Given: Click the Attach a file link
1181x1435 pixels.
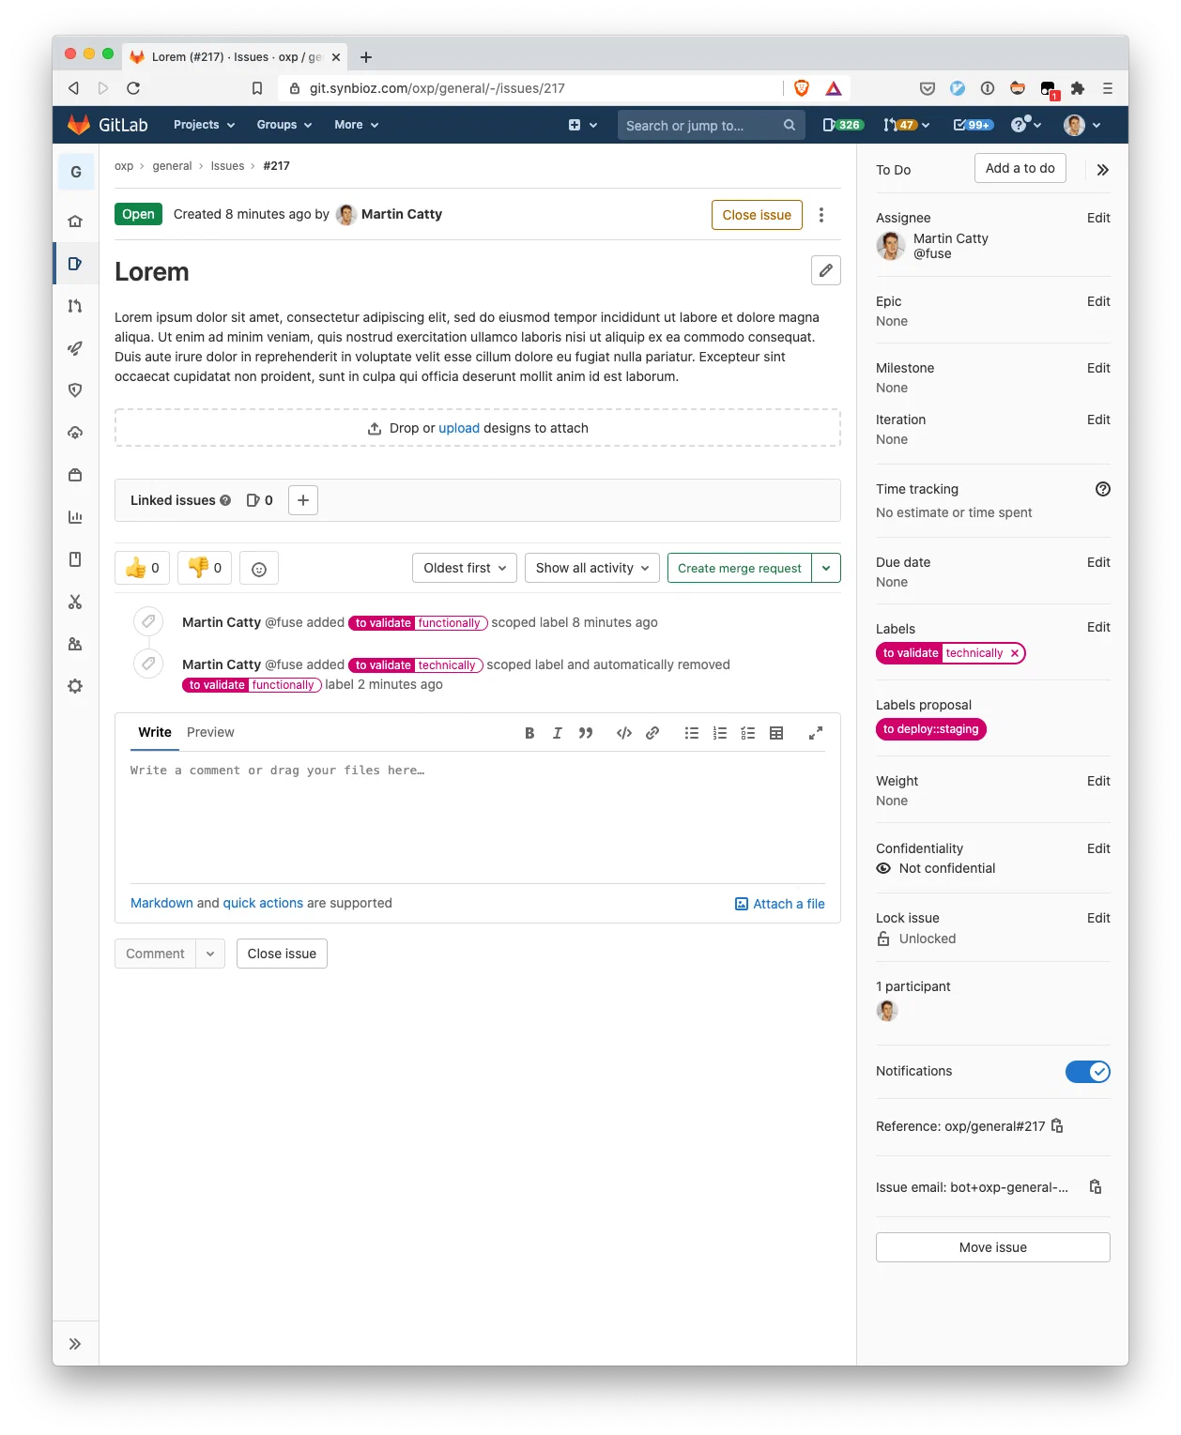Looking at the screenshot, I should [780, 904].
